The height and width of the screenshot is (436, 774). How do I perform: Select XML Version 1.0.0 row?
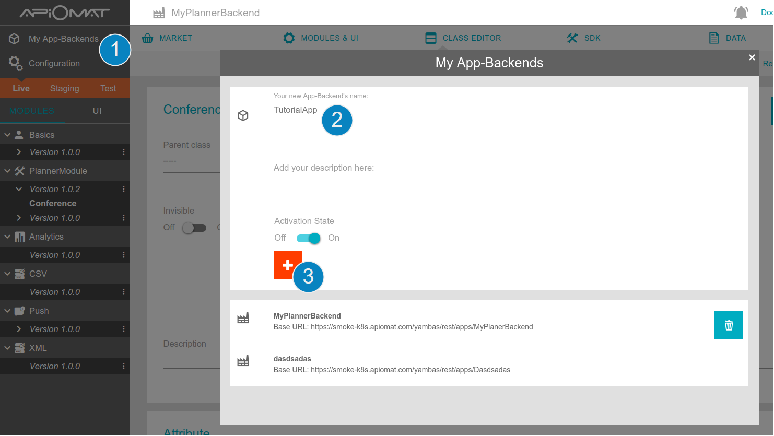65,366
